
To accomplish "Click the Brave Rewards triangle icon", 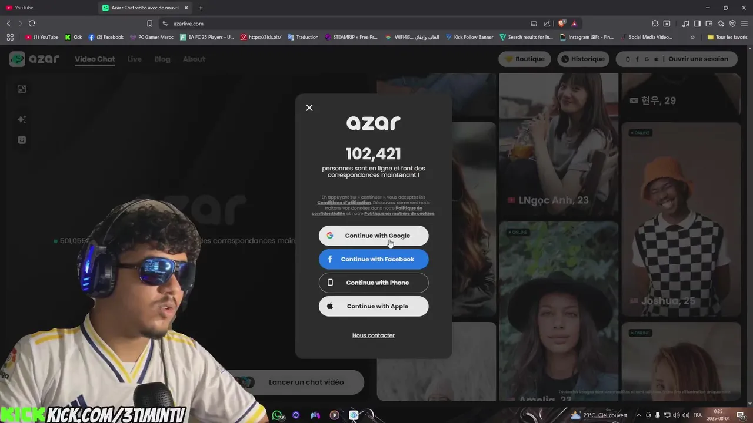I will (574, 23).
